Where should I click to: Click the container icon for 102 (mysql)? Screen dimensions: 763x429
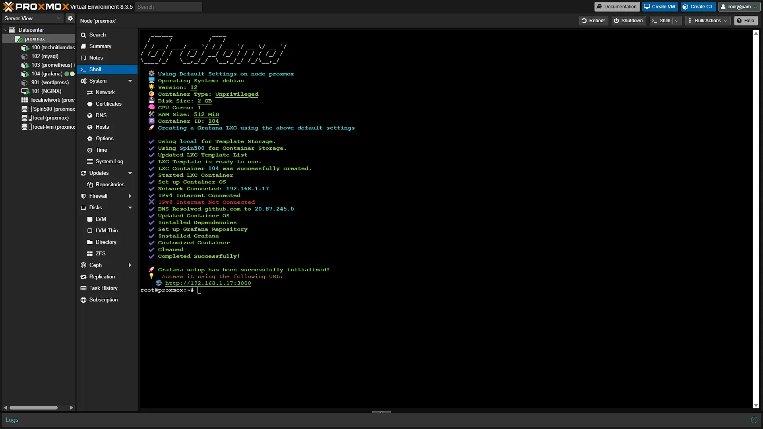click(25, 56)
